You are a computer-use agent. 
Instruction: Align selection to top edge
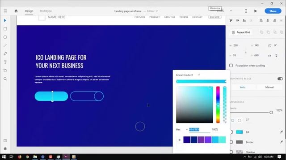[231, 20]
